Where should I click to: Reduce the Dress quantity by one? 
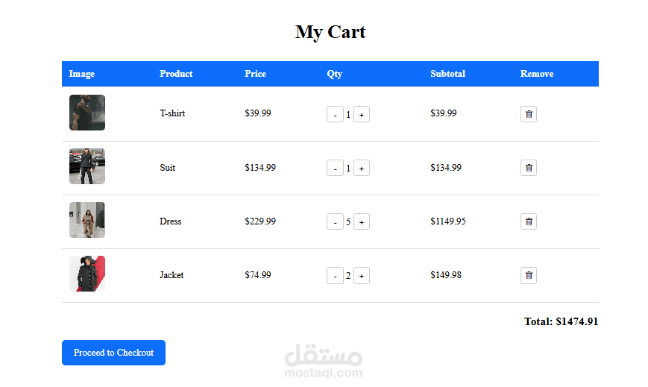click(x=335, y=221)
